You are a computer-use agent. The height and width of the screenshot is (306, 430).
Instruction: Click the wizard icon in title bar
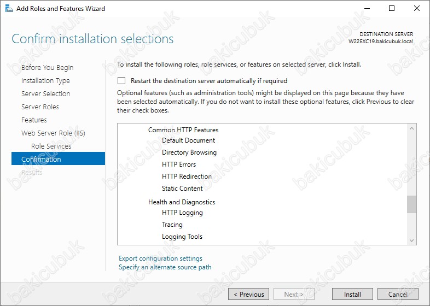[x=9, y=9]
